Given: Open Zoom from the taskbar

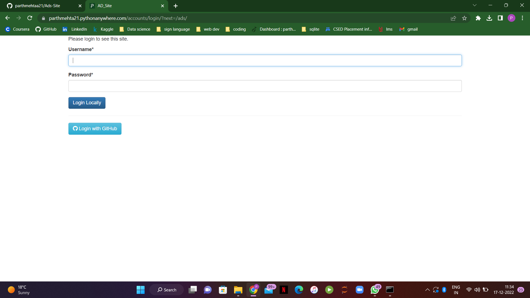Looking at the screenshot, I should (x=359, y=290).
